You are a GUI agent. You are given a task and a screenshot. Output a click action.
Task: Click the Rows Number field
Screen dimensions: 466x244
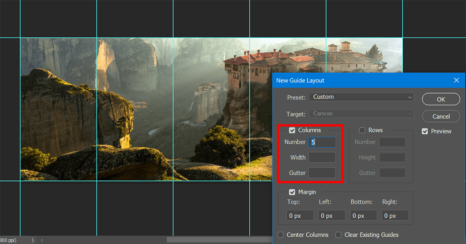tap(392, 142)
